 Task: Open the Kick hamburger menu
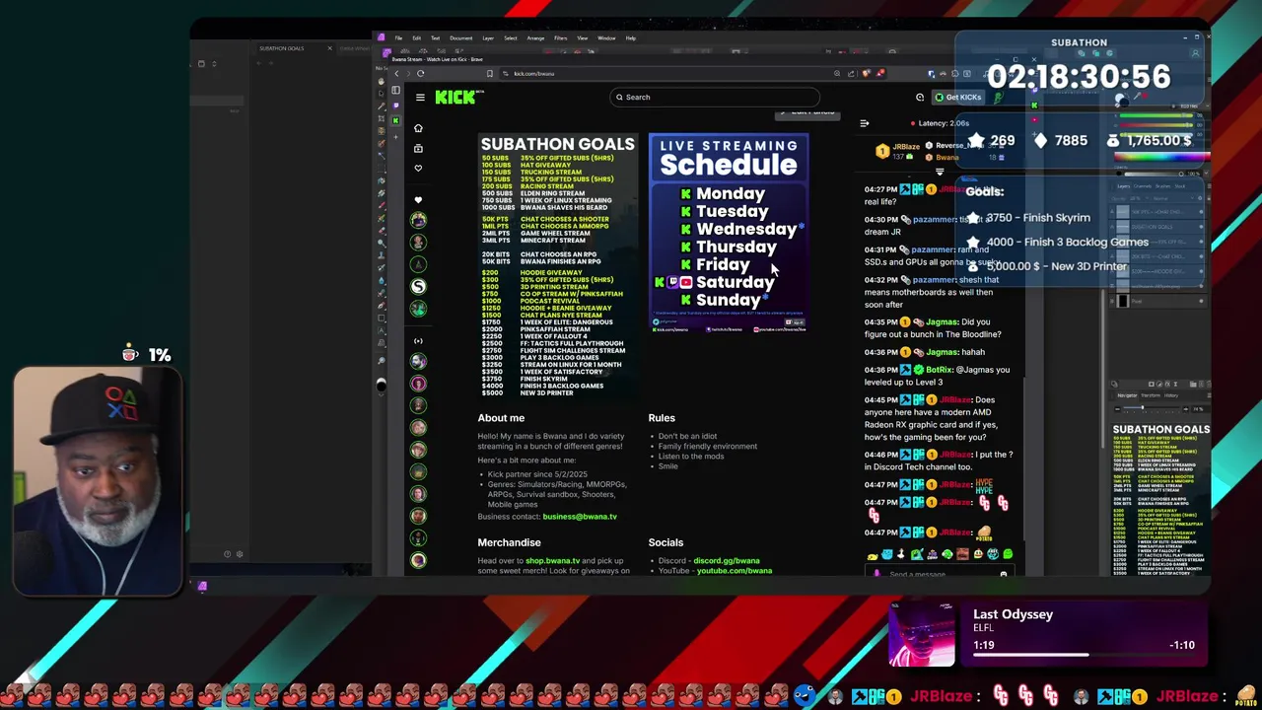[x=420, y=97]
